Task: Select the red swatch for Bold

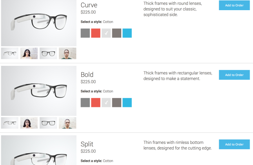Action: (x=95, y=102)
